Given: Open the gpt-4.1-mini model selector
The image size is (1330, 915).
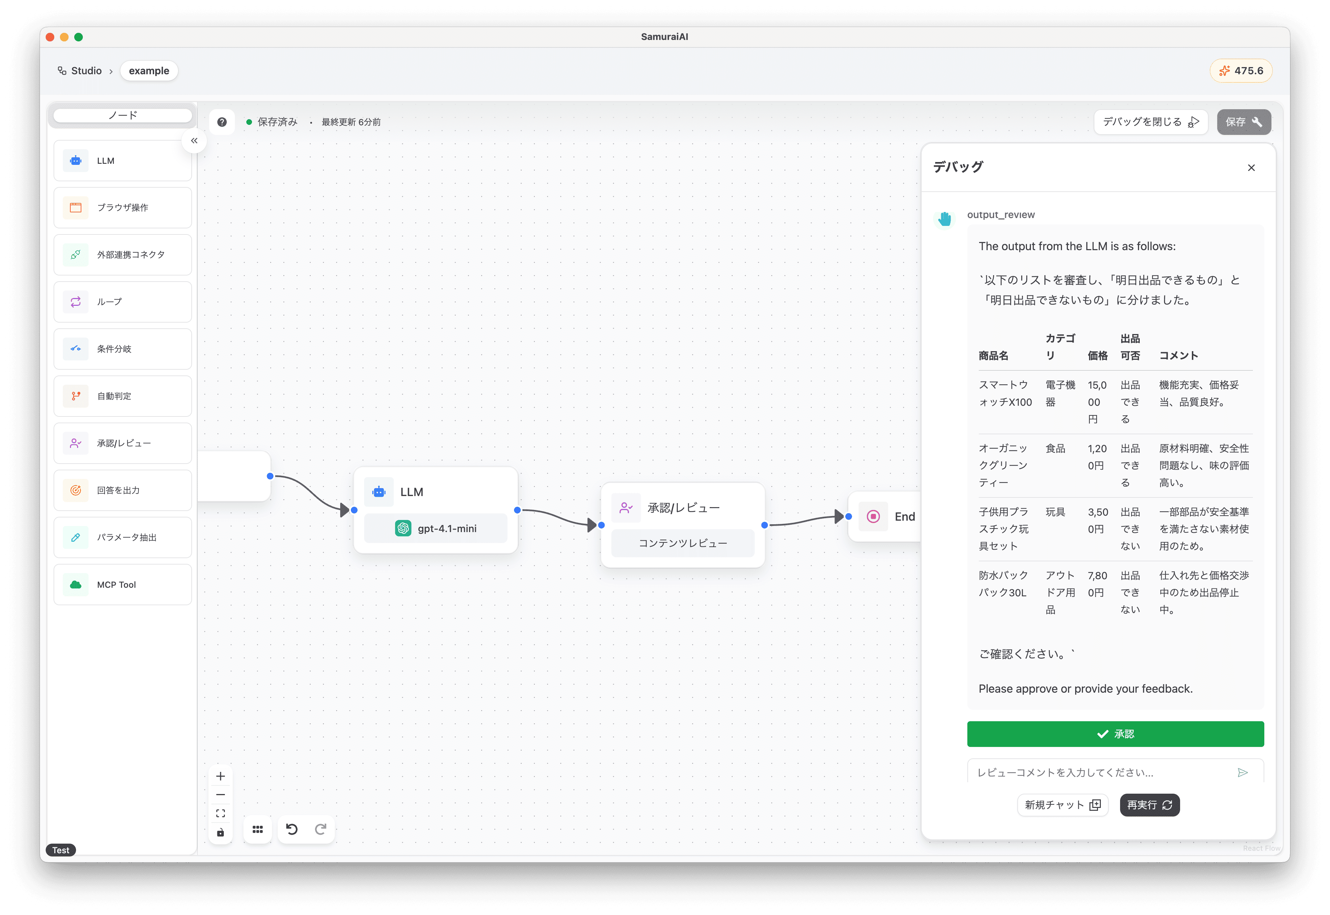Looking at the screenshot, I should click(x=436, y=528).
